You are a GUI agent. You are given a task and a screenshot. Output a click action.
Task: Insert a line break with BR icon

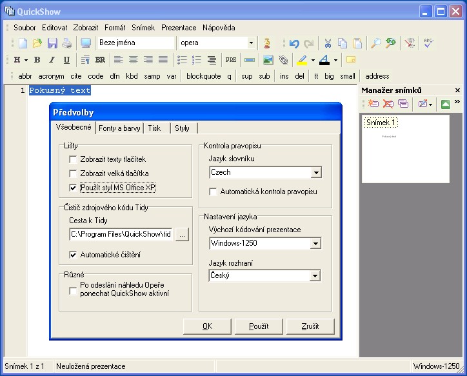[x=100, y=60]
